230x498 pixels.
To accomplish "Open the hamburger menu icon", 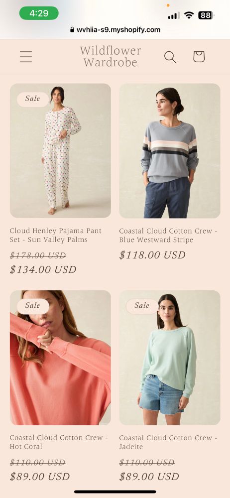I will pos(26,57).
